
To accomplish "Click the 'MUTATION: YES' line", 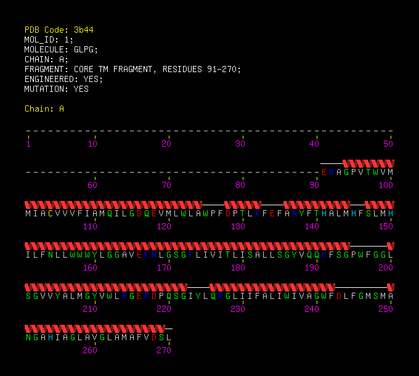I will point(57,89).
